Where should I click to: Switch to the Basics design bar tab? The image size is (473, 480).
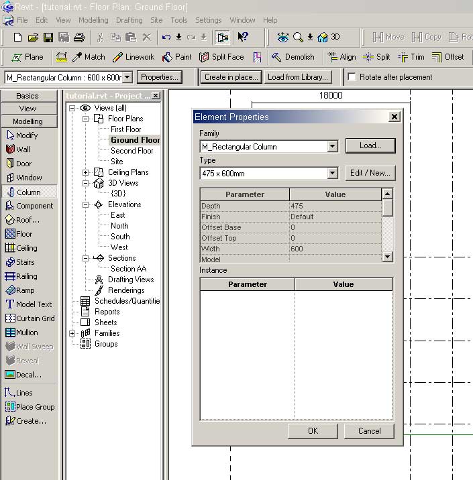[30, 96]
